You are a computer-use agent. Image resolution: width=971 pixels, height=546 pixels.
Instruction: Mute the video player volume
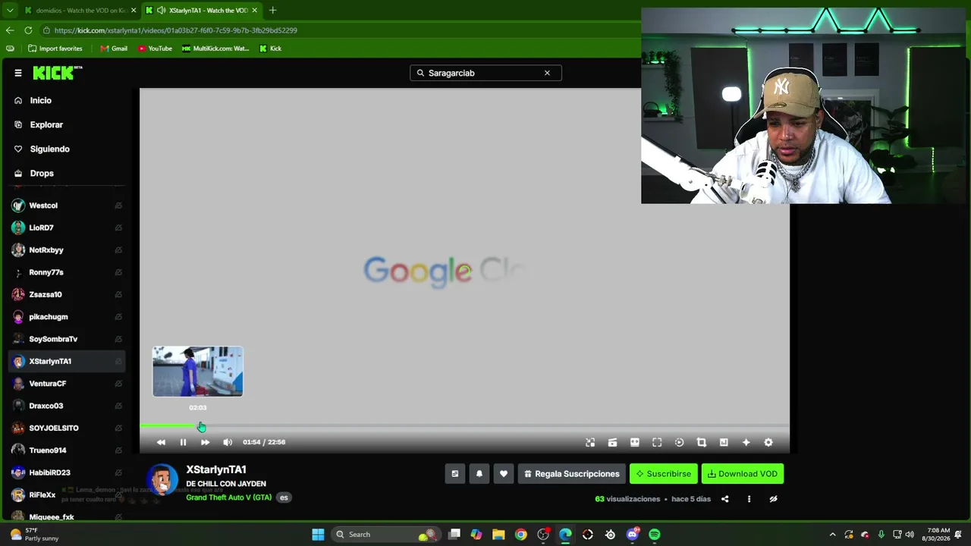click(x=228, y=442)
